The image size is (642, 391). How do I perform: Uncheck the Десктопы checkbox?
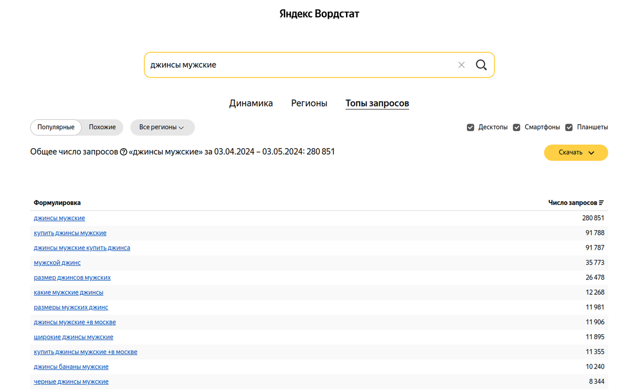(x=470, y=127)
